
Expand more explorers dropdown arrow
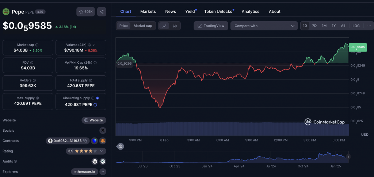coord(103,172)
